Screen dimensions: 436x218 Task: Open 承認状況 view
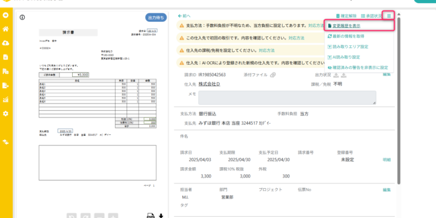[371, 16]
